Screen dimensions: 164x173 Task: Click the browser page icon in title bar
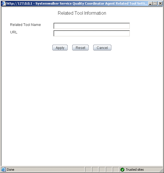[3, 3]
